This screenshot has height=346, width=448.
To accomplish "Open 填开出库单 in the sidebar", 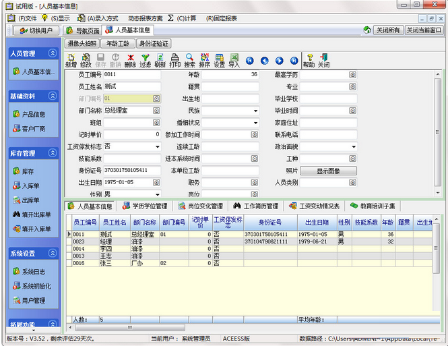I will point(32,214).
